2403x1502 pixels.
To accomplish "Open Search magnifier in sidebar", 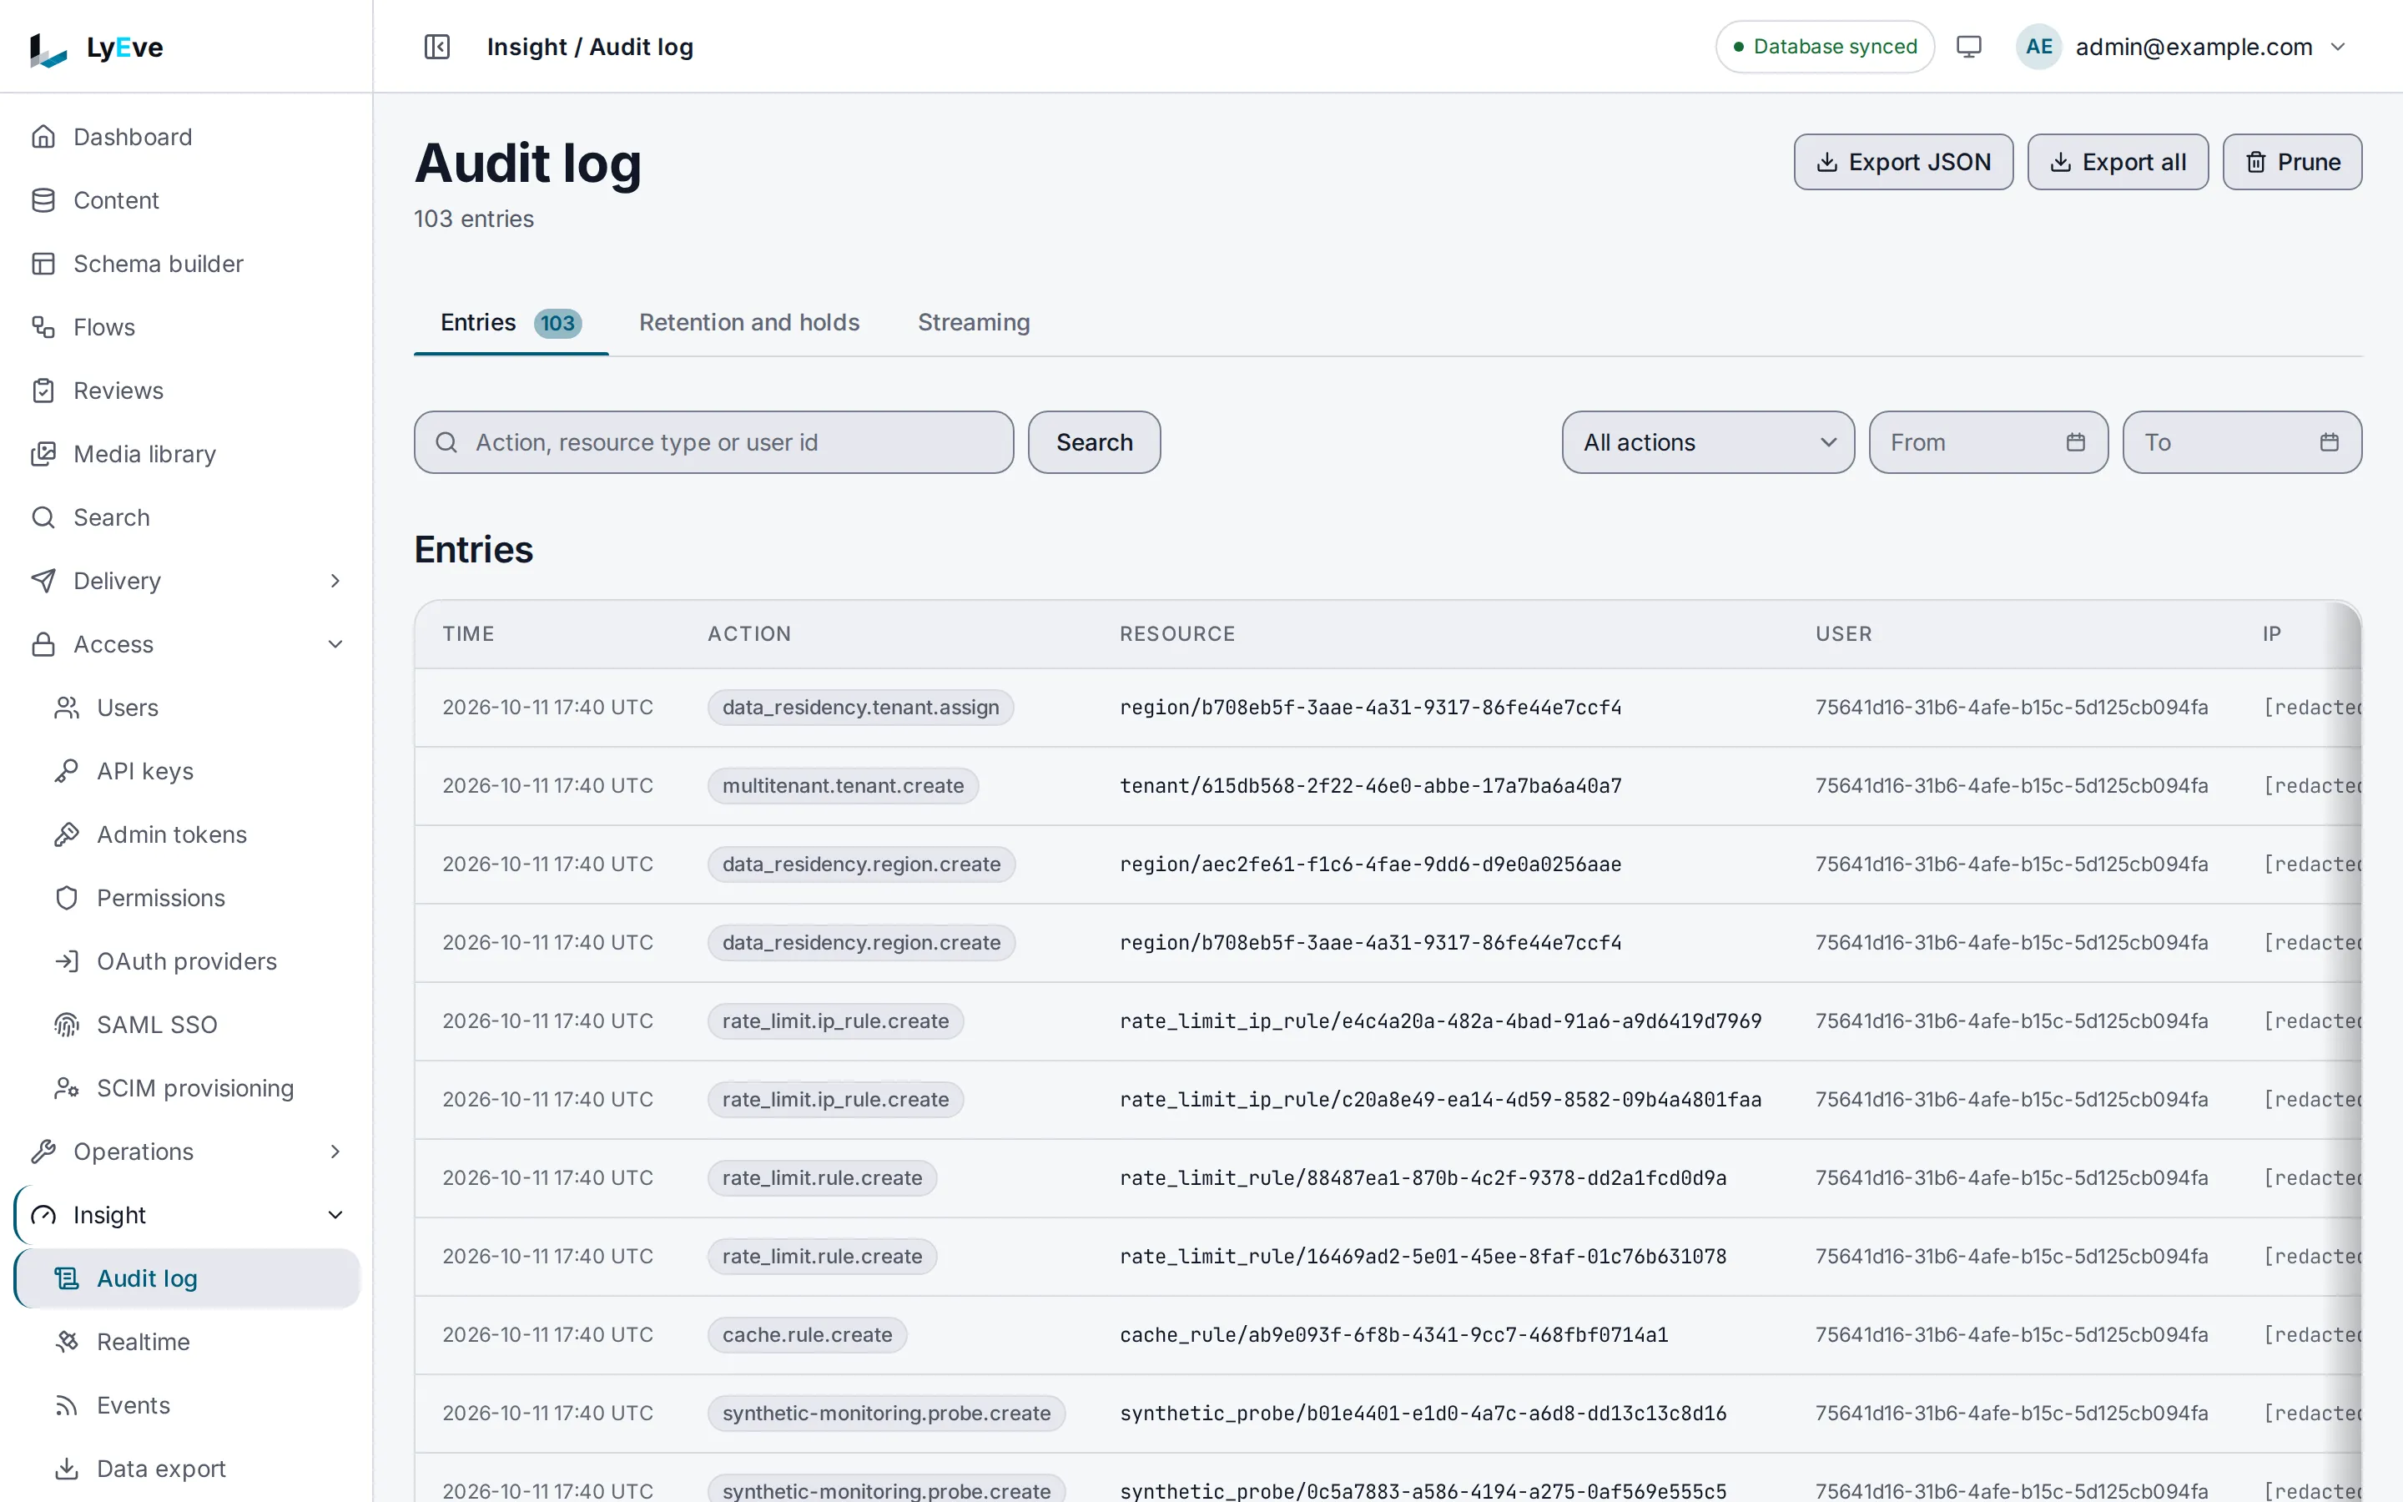I will (43, 517).
